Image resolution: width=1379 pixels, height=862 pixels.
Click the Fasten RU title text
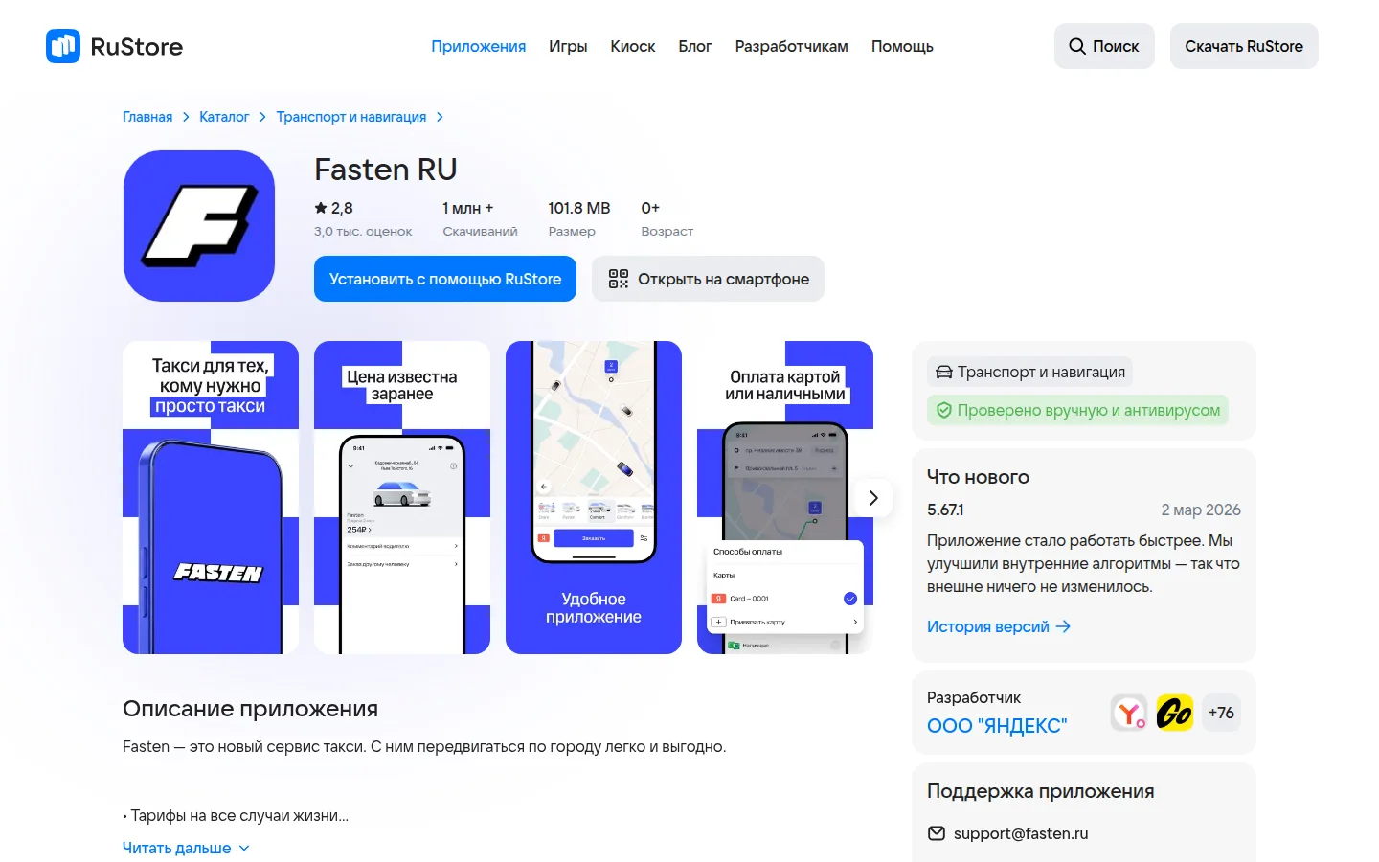(385, 170)
